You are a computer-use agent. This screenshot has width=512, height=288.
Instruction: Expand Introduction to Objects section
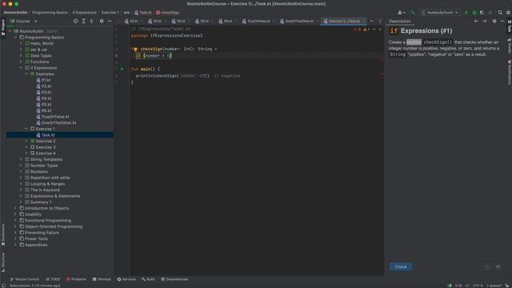coord(15,208)
